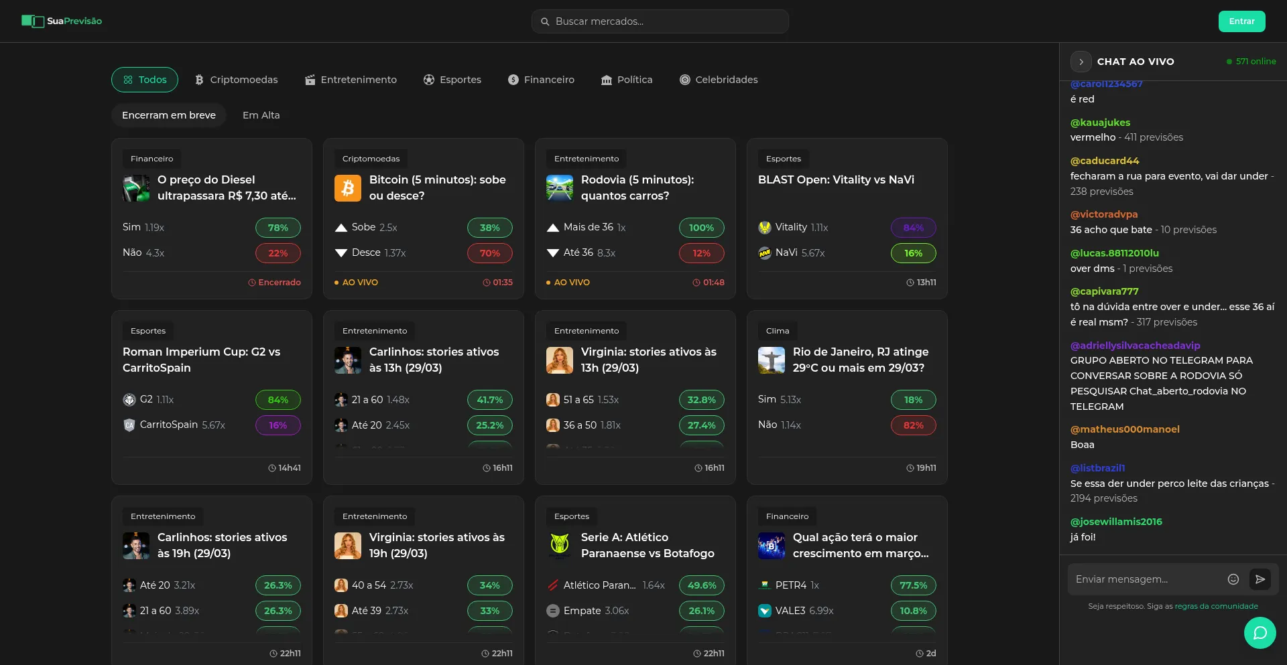1287x665 pixels.
Task: Switch to the Encerram em breve filter
Action: tap(169, 115)
